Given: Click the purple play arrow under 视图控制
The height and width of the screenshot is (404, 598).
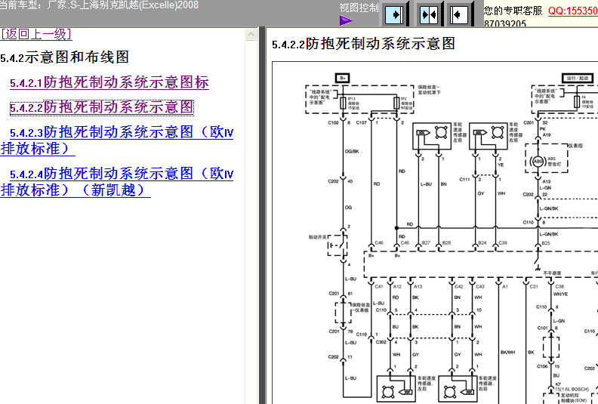Looking at the screenshot, I should pyautogui.click(x=346, y=20).
